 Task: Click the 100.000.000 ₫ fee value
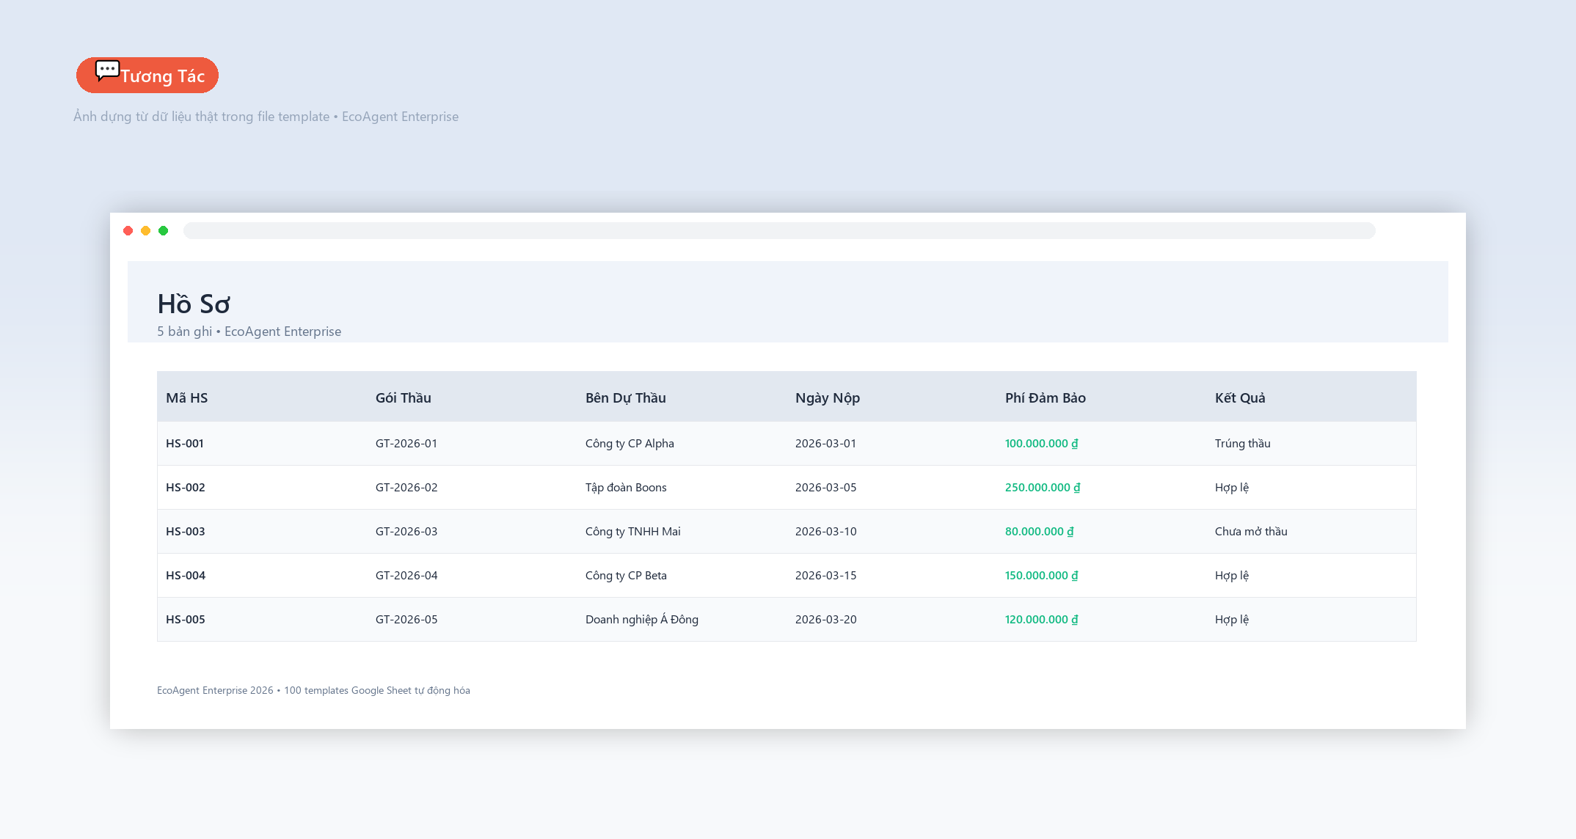[x=1042, y=443]
